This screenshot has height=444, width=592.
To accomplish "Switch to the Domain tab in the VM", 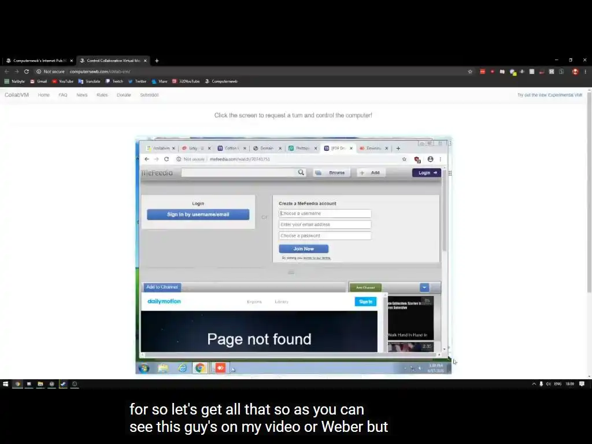I will coord(267,149).
